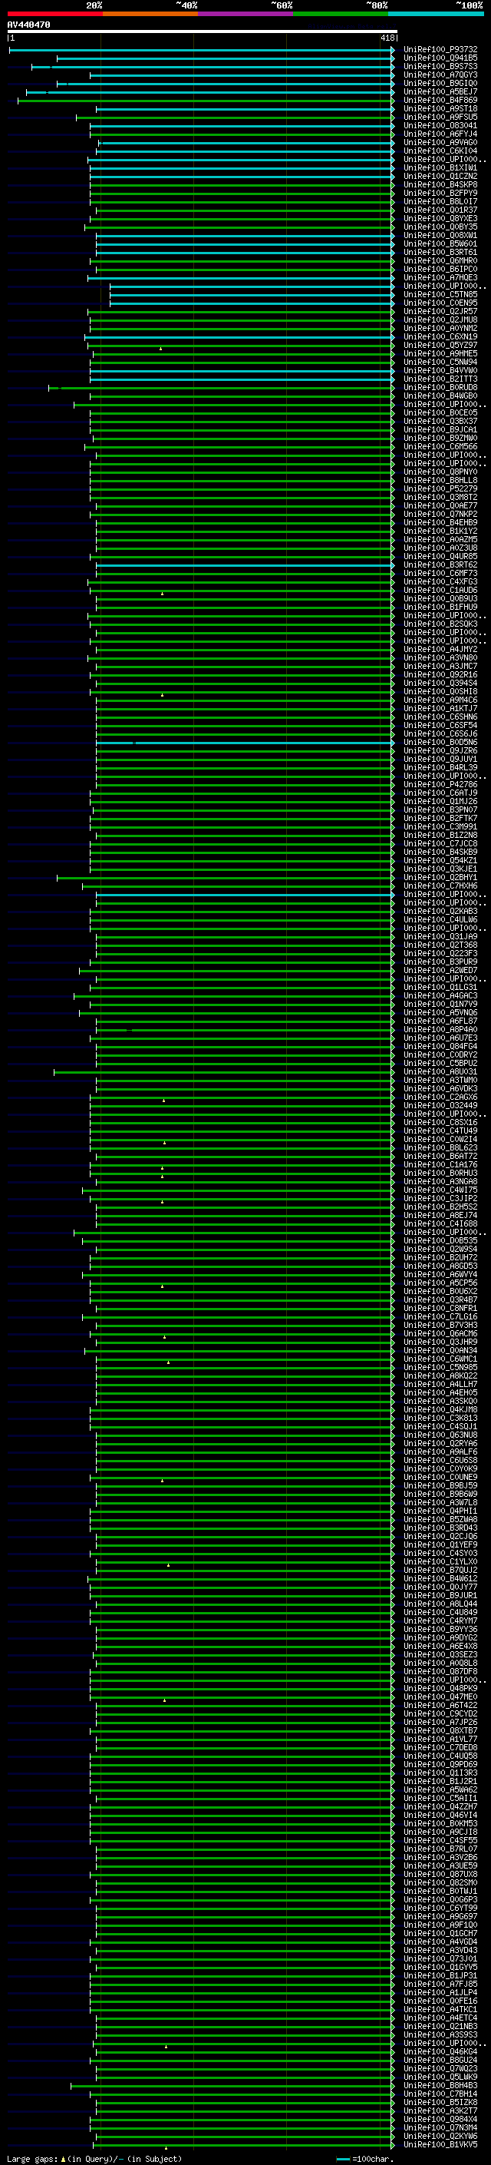Select the UniRef100_P42786 label

(440, 784)
